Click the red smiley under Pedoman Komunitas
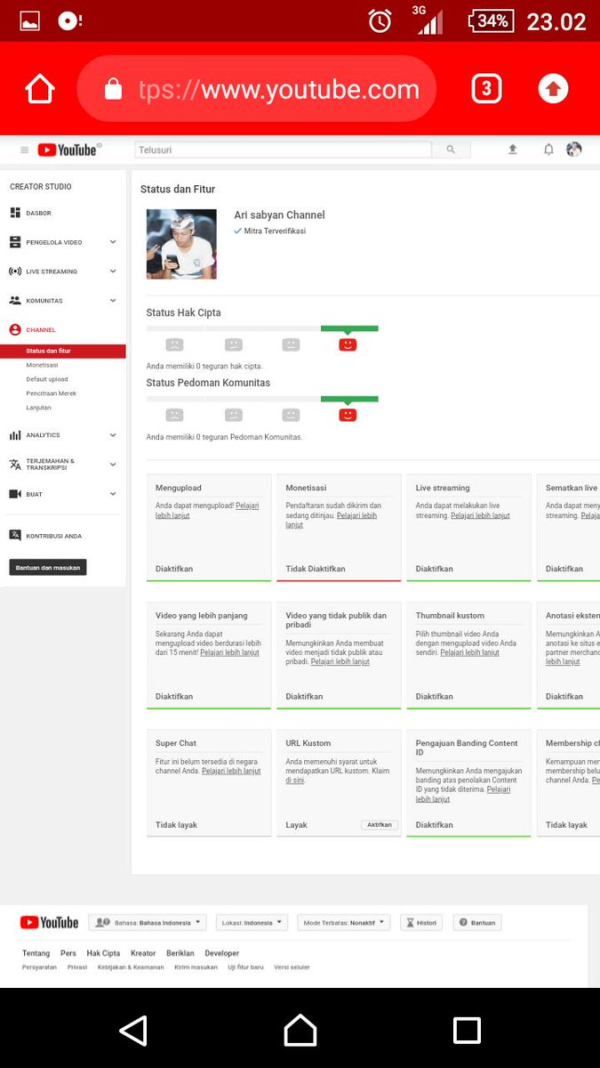 coord(348,415)
